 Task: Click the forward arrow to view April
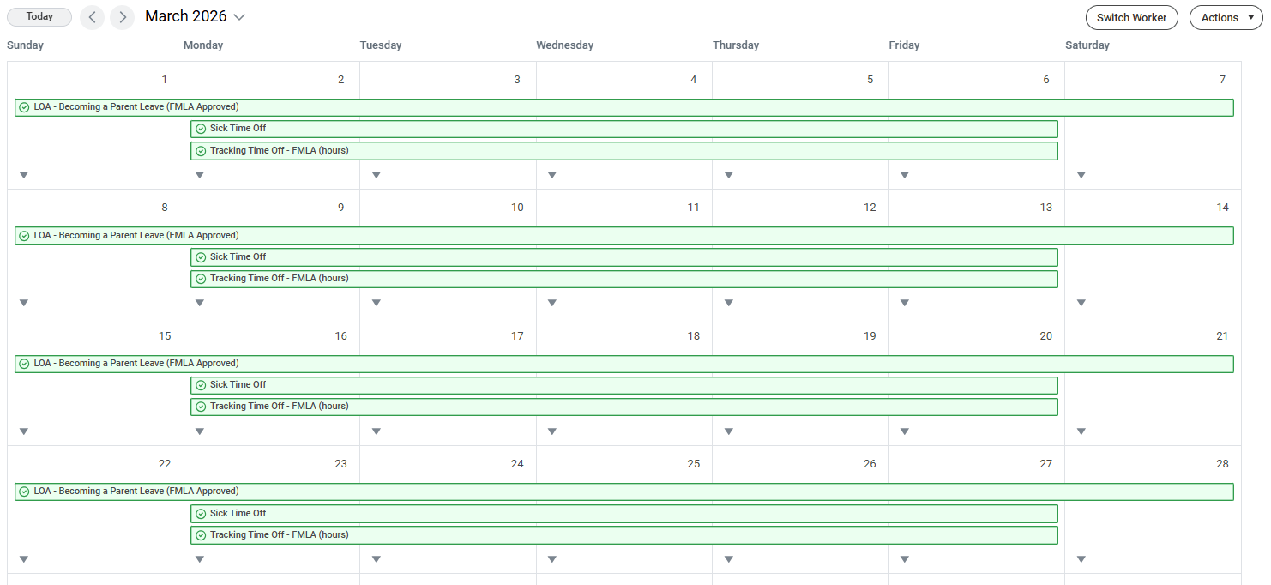pos(122,17)
